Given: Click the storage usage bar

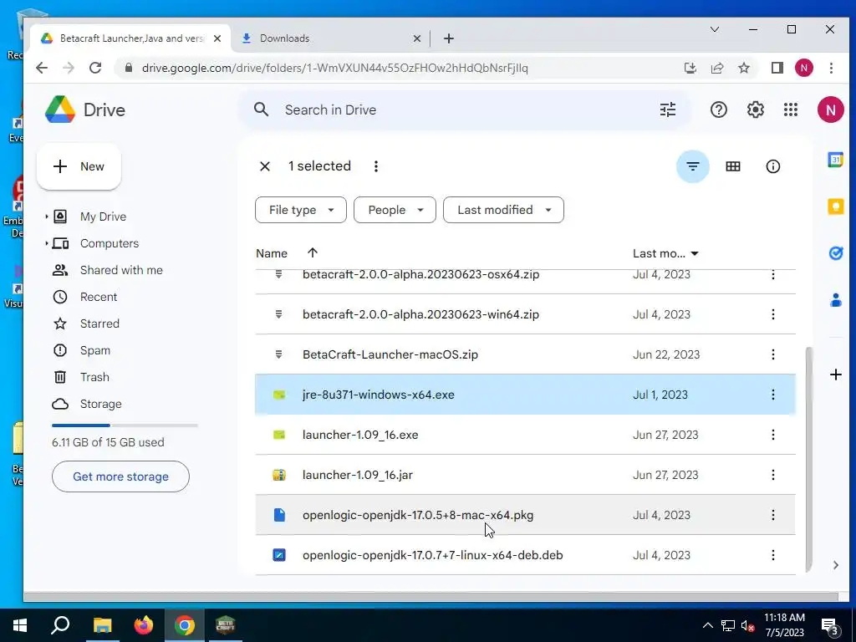Looking at the screenshot, I should pos(125,425).
